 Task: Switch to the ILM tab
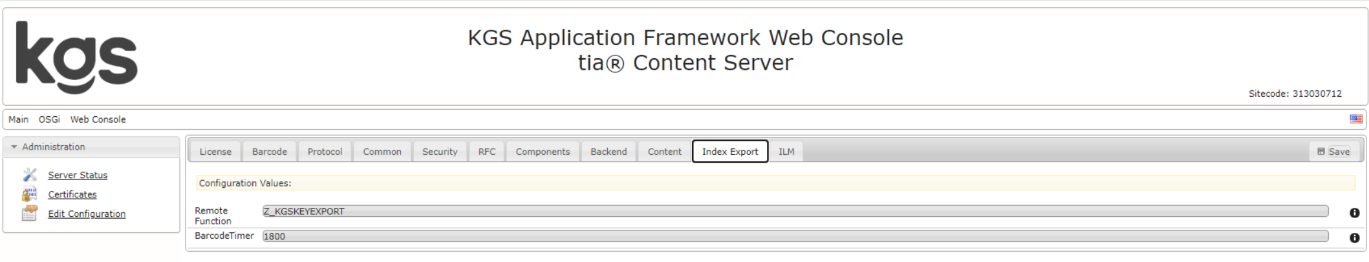[786, 152]
